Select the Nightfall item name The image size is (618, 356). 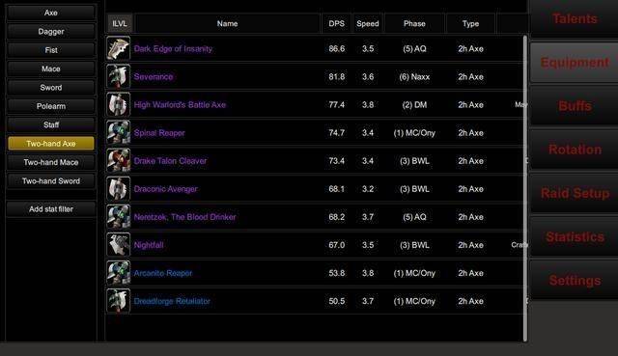tap(149, 245)
